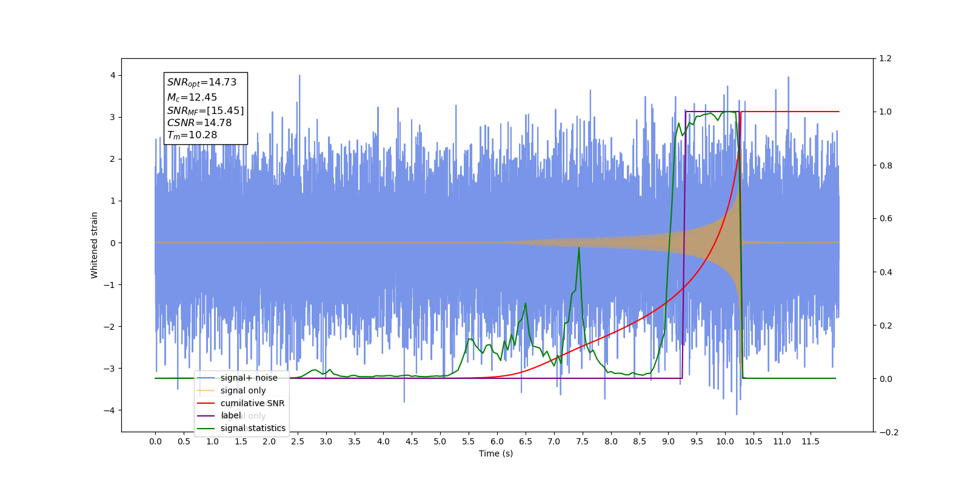Click the 9.0 tick on the time axis
The width and height of the screenshot is (970, 485).
point(668,441)
